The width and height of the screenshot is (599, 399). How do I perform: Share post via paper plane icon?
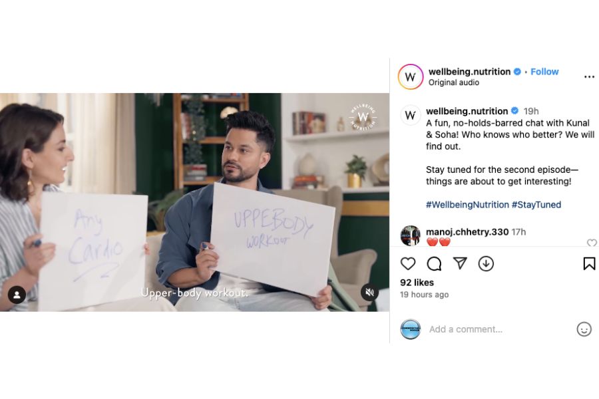point(460,263)
